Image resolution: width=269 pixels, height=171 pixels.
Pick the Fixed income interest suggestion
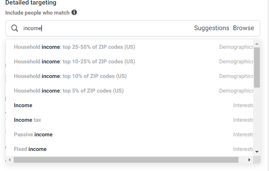coord(130,149)
